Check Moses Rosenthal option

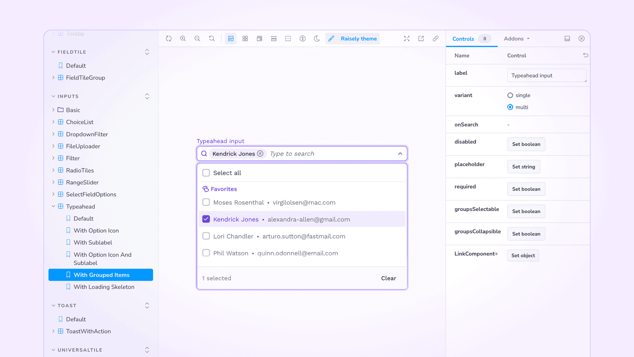206,202
